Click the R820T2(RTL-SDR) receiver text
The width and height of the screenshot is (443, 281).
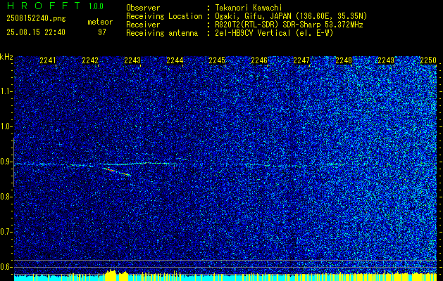point(248,25)
